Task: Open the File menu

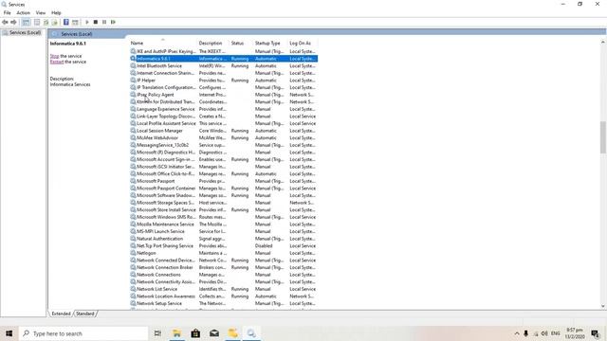Action: (8, 12)
